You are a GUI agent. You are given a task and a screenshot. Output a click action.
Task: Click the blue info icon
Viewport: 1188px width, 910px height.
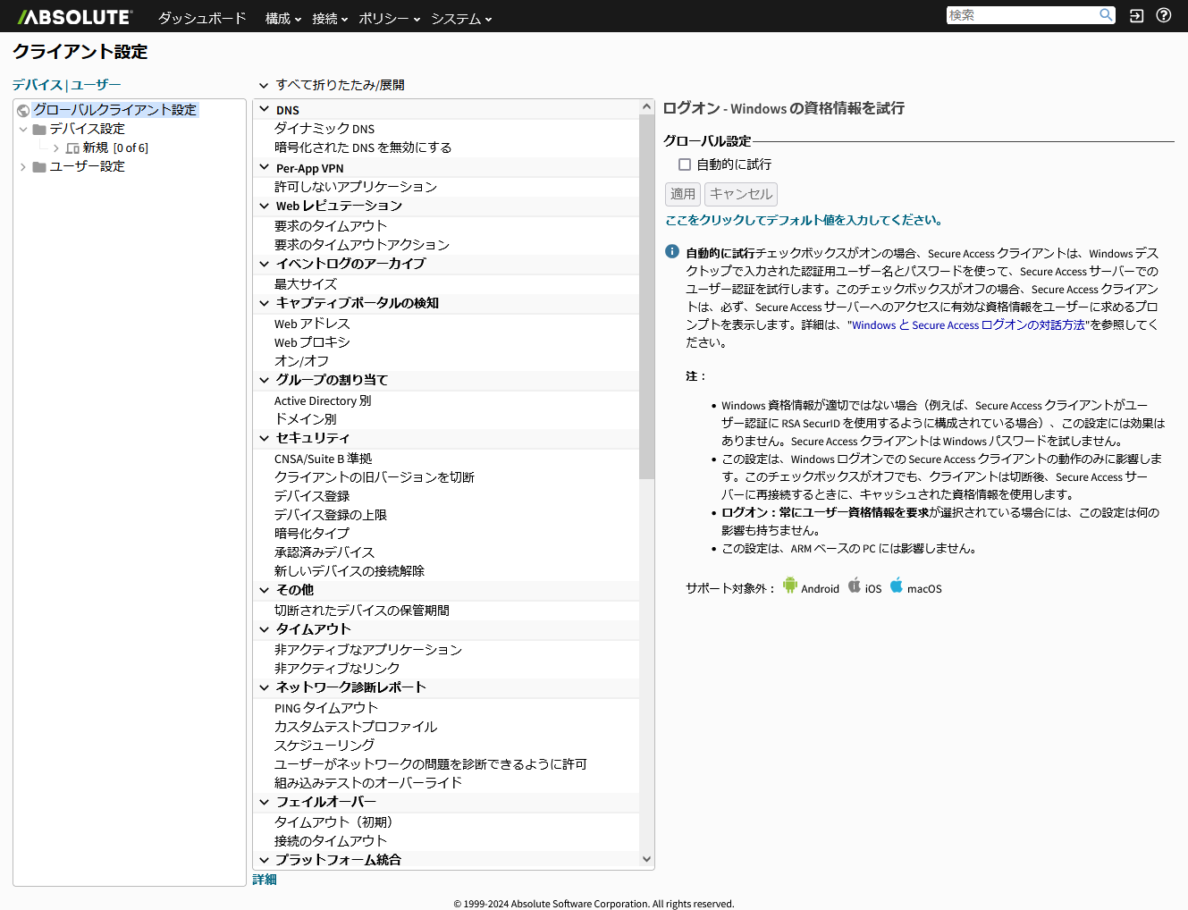[672, 252]
